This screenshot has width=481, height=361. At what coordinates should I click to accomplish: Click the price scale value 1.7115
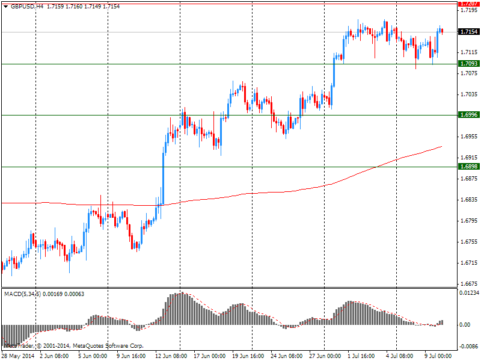469,52
